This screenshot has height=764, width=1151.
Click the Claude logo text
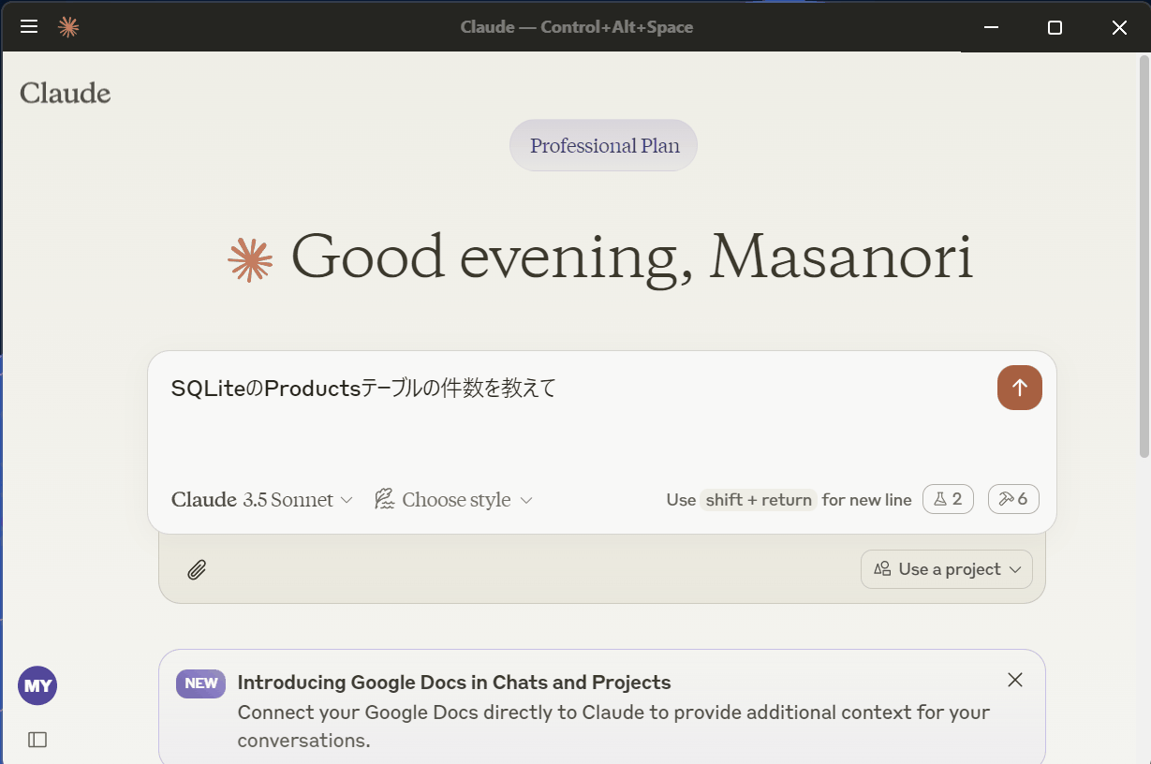[66, 93]
